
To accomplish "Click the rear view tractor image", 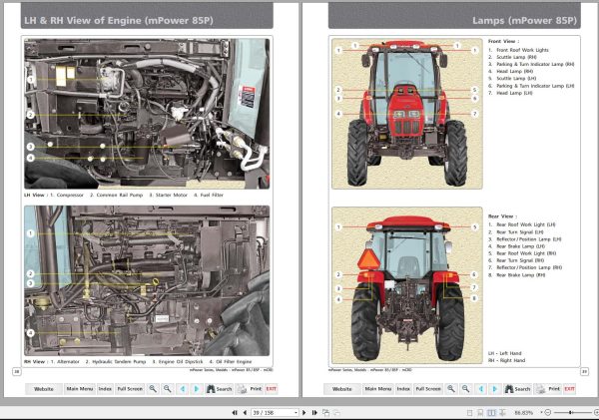I will [x=407, y=285].
